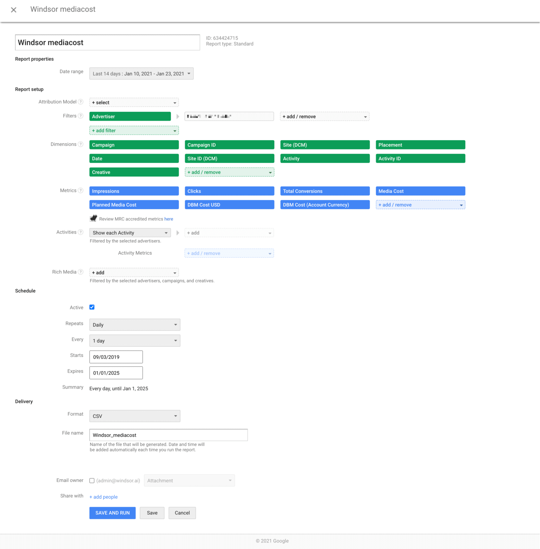Open the Date range dropdown
540x549 pixels.
(141, 73)
